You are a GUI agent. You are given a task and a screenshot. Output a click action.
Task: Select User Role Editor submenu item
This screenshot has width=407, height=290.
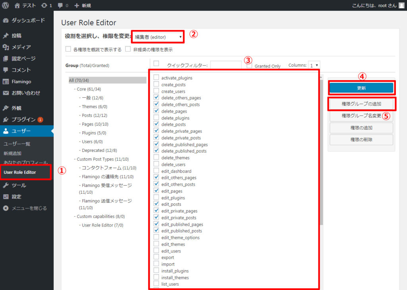pyautogui.click(x=20, y=172)
